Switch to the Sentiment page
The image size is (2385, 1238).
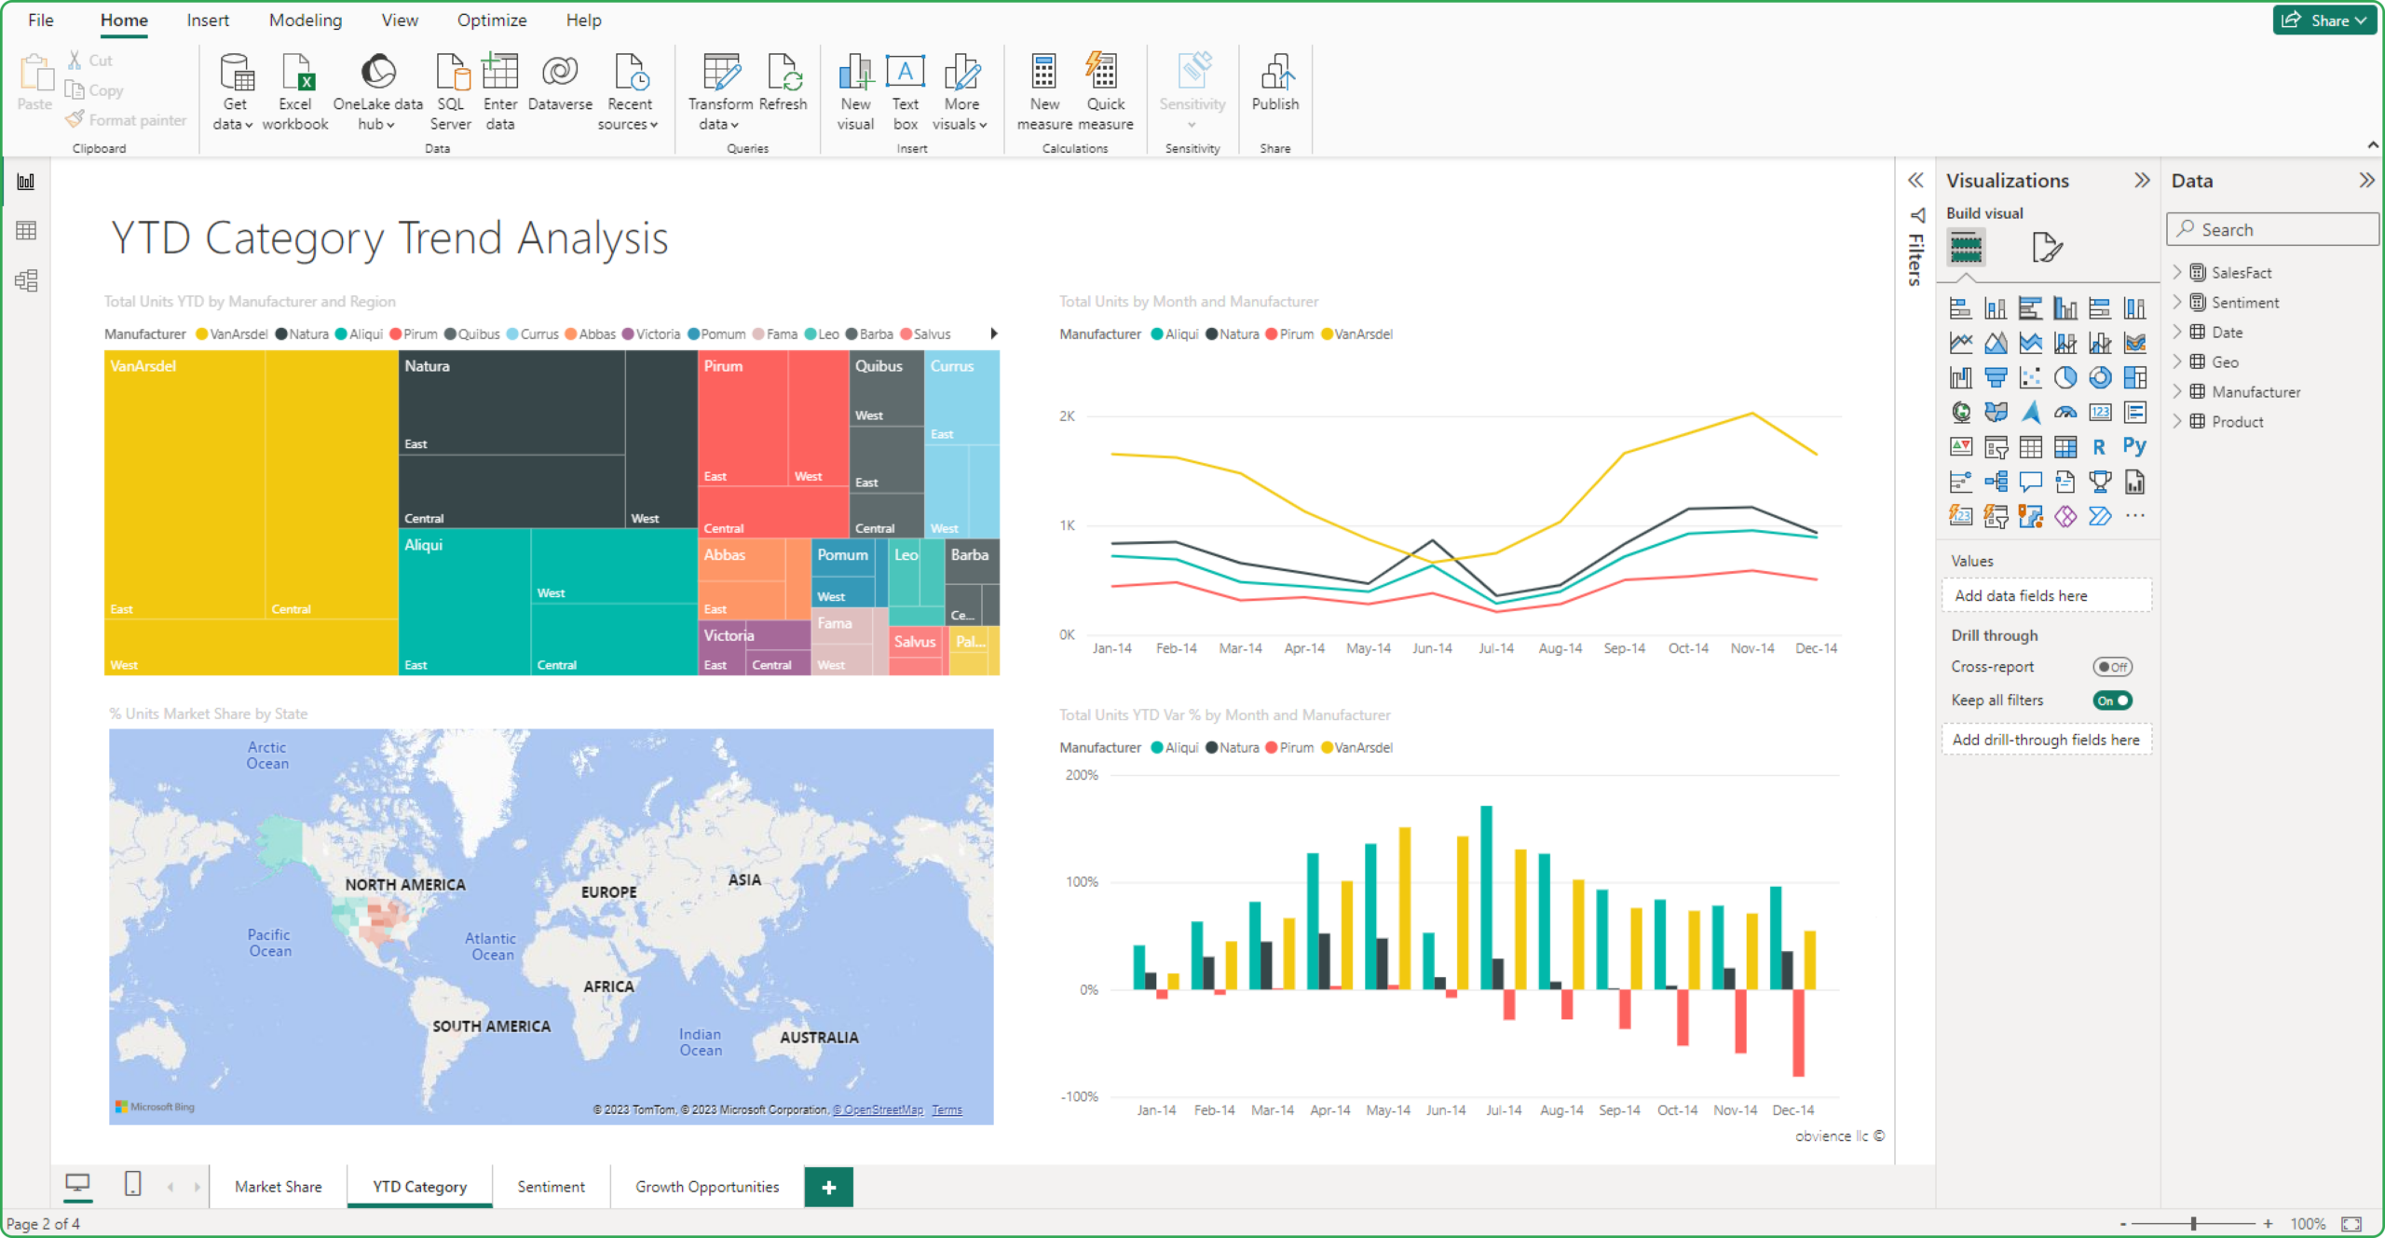551,1186
